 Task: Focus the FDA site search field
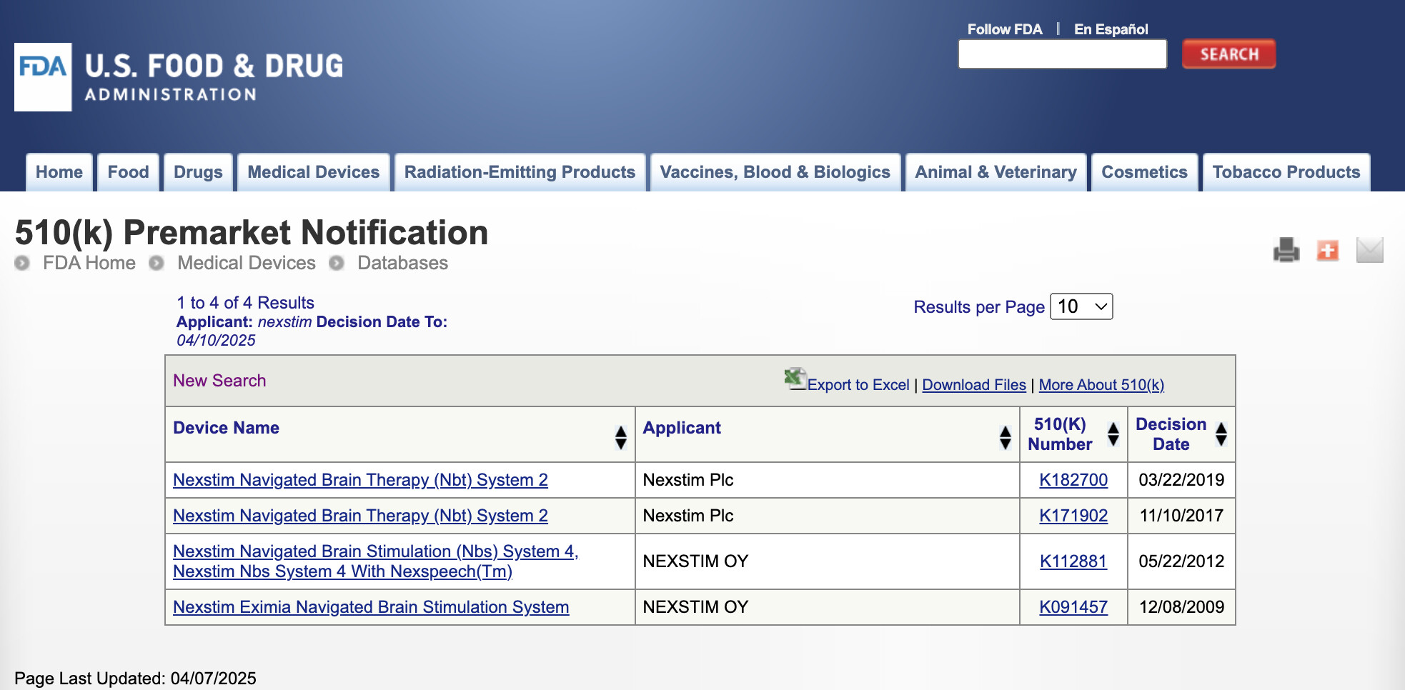click(1062, 54)
